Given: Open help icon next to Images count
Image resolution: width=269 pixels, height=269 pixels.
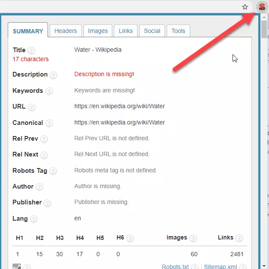Looking at the screenshot, I should pyautogui.click(x=193, y=238).
